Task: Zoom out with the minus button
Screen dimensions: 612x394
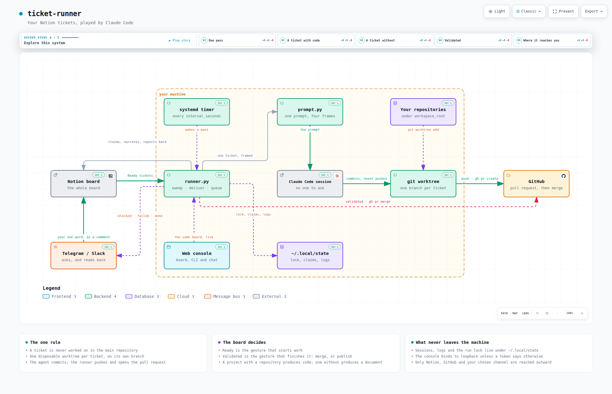Action: [x=558, y=313]
